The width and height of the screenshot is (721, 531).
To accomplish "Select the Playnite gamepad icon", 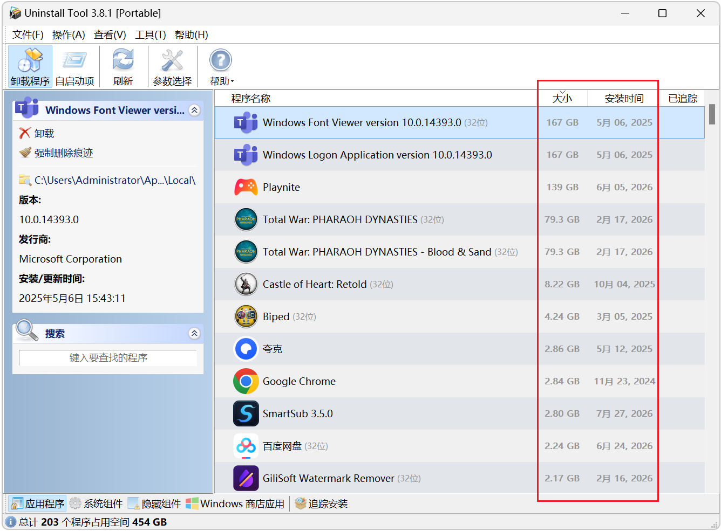I will pos(246,187).
